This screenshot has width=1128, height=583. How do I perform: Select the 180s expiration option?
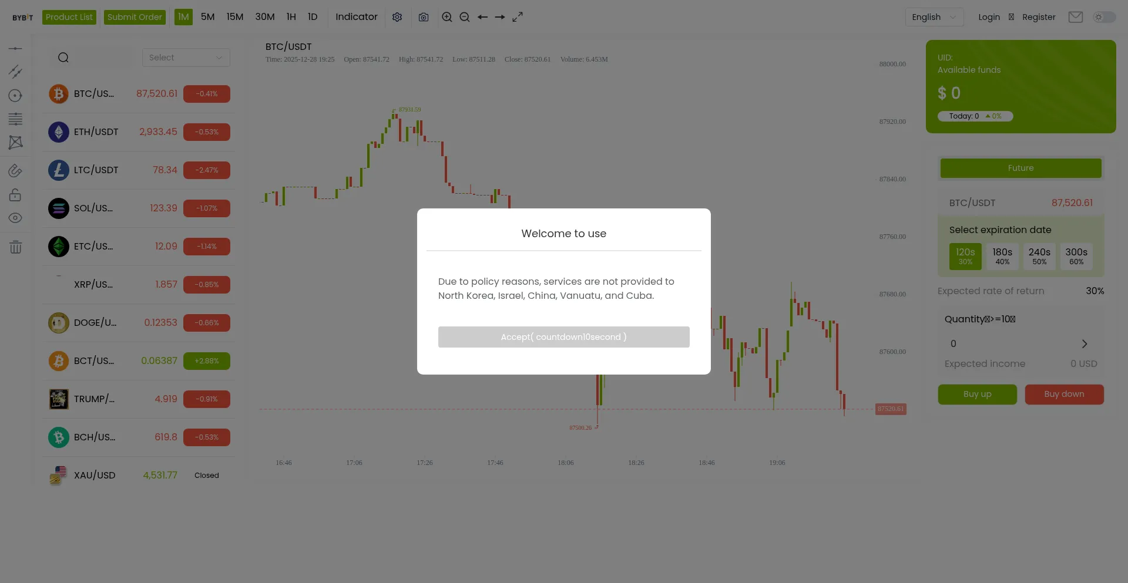click(x=1002, y=256)
